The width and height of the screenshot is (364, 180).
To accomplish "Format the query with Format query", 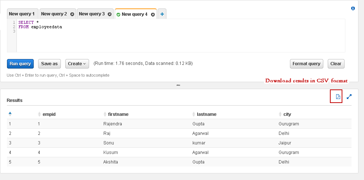I will pyautogui.click(x=306, y=64).
